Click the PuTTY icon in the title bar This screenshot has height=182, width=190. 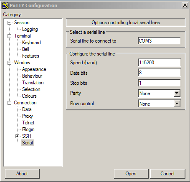tap(5, 5)
